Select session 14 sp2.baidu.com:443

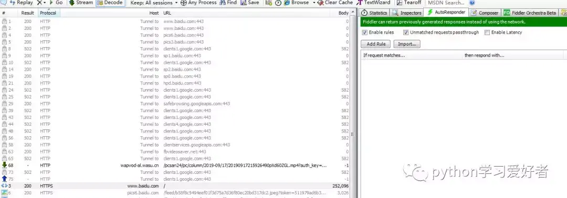175,69
